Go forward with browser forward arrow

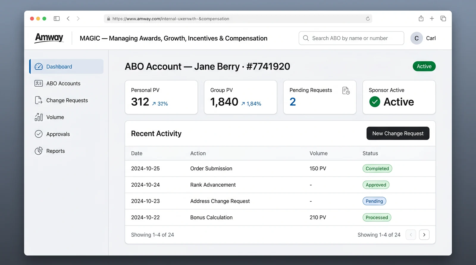(78, 18)
